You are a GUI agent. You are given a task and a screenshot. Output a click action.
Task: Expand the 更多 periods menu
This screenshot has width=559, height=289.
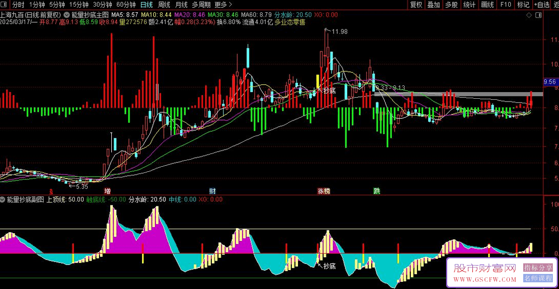coord(224,4)
